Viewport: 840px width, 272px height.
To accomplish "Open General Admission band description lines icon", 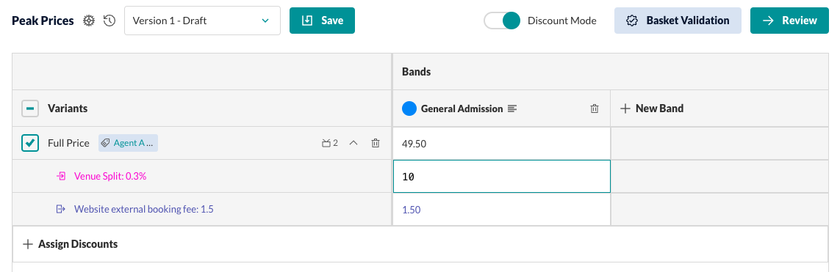I will click(x=512, y=109).
